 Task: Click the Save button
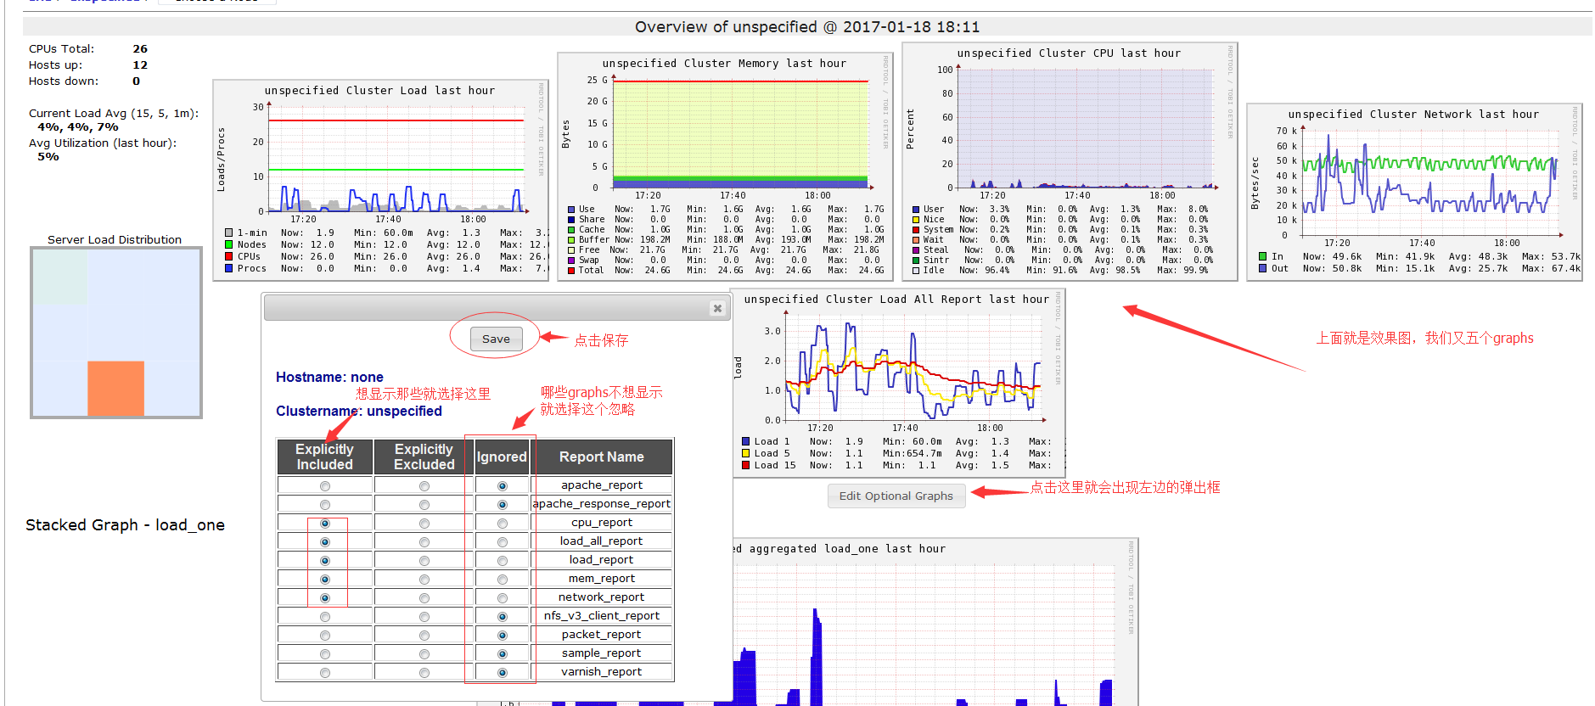[x=496, y=339]
